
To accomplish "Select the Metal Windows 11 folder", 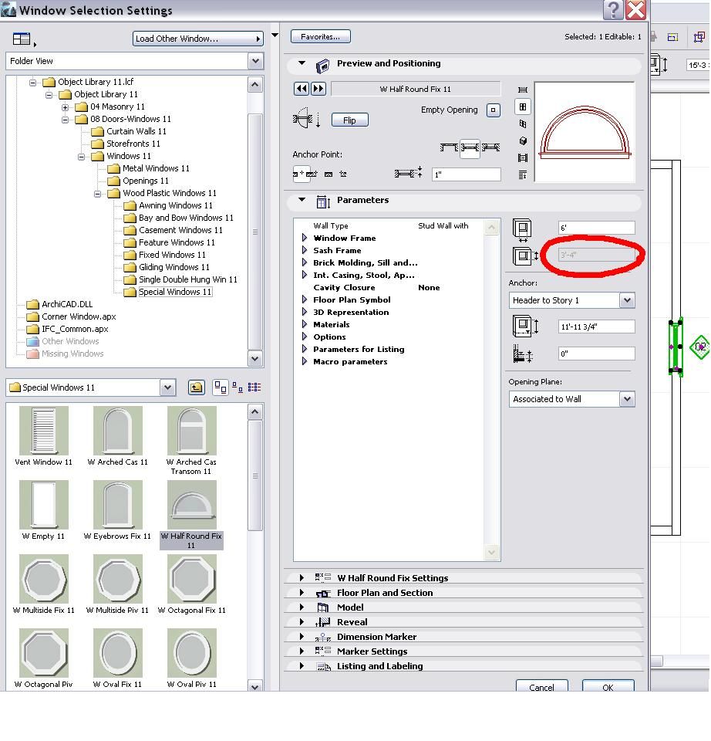I will [156, 168].
